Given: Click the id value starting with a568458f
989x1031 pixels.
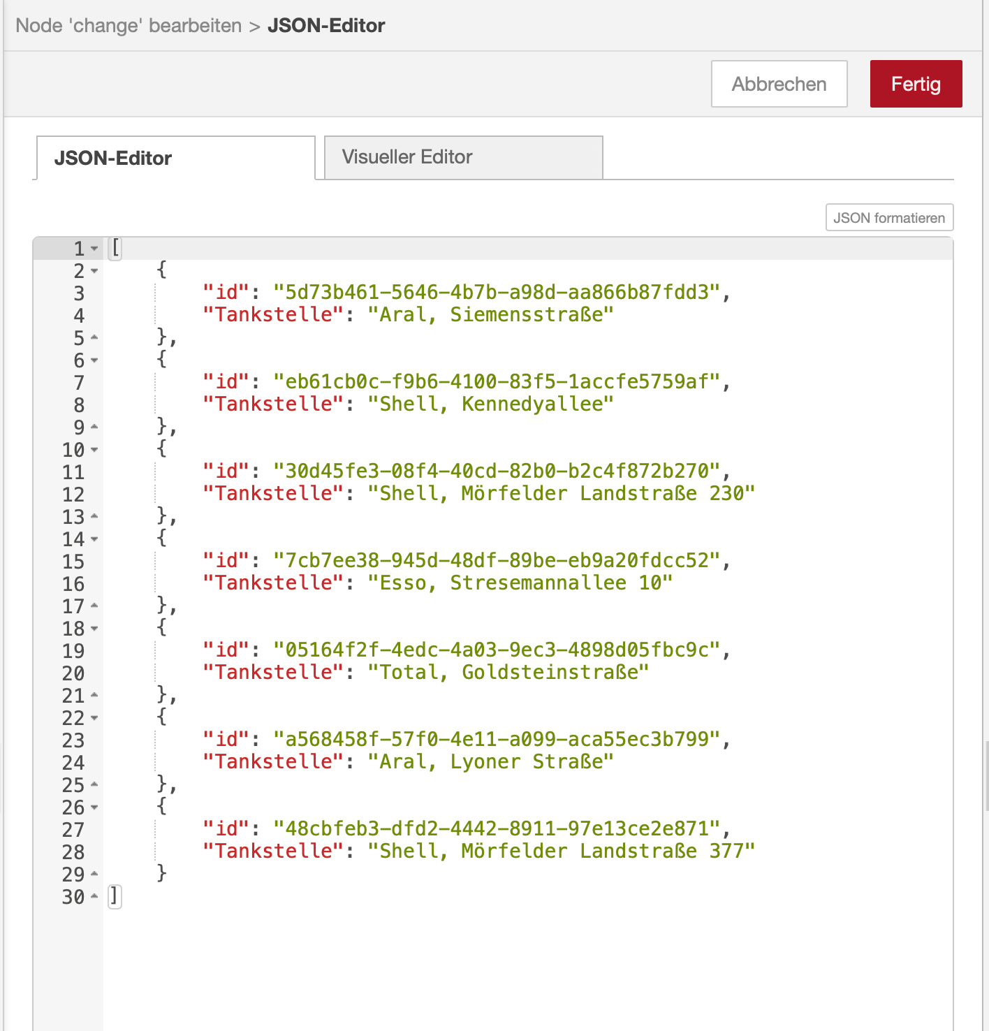Looking at the screenshot, I should coord(497,739).
